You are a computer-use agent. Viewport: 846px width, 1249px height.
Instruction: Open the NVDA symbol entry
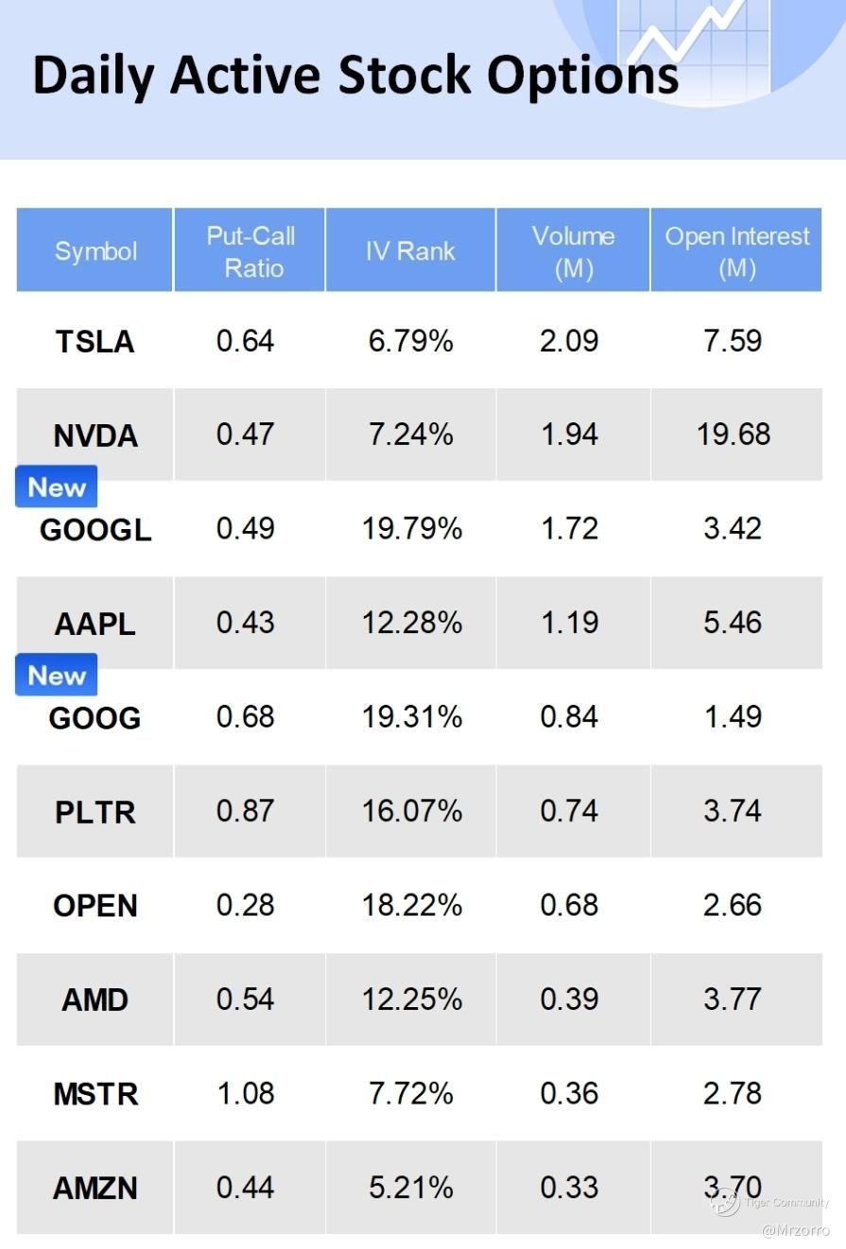(95, 436)
